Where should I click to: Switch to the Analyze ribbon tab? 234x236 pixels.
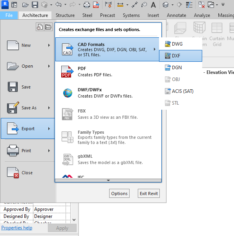point(202,15)
